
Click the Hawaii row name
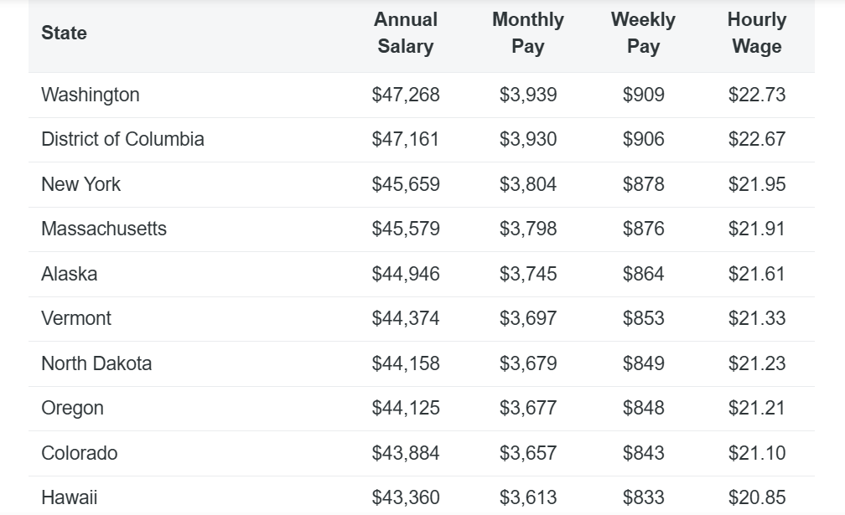(70, 497)
